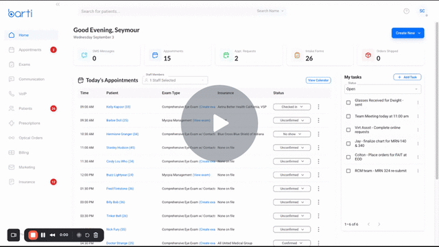Image resolution: width=439 pixels, height=247 pixels.
Task: Click the SMS Messages card icon
Action: pyautogui.click(x=84, y=55)
